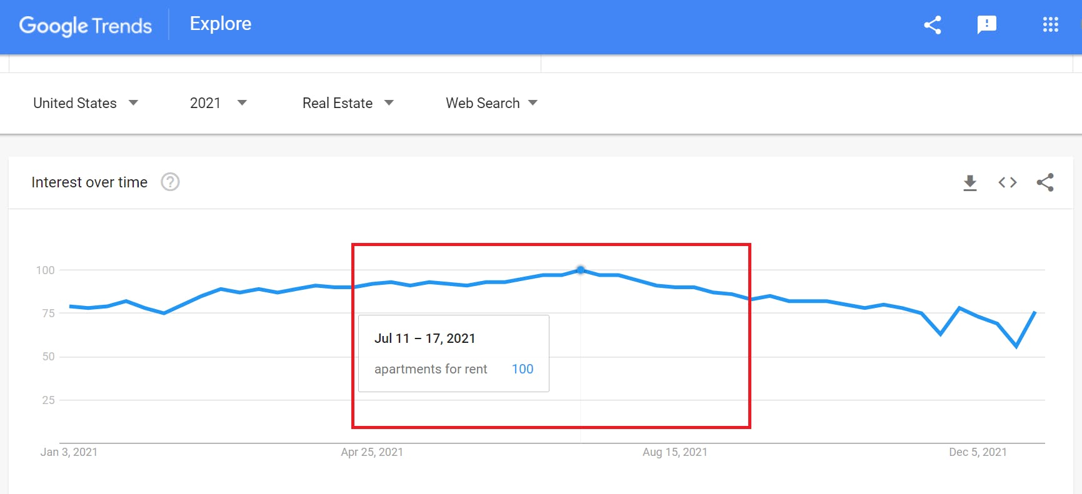
Task: Click the Jan 3, 2021 axis label
Action: point(69,452)
